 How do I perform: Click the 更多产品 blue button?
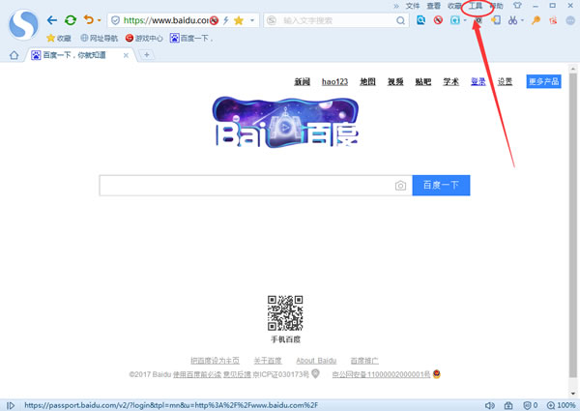[543, 81]
